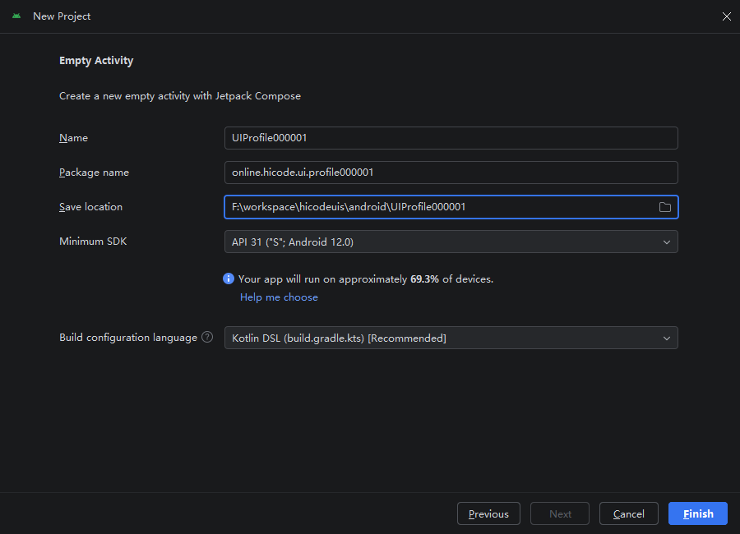Click the Package name input field

click(451, 173)
